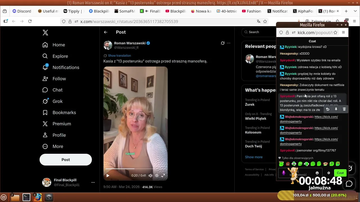Open account menu next to Final Blackpill
Screen dimensions: 360x202
(93, 182)
